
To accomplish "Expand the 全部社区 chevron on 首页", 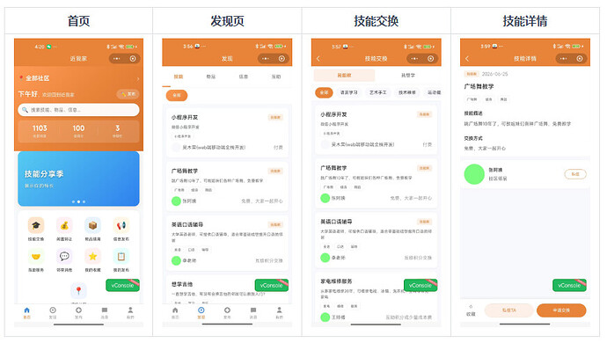I will click(x=138, y=79).
